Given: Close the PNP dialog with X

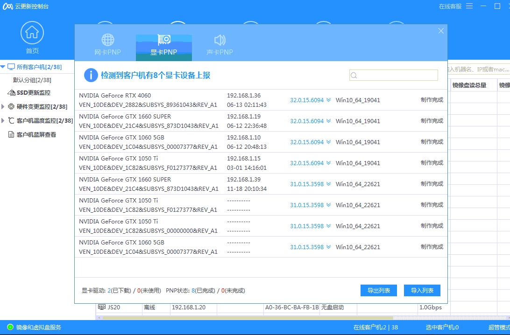Looking at the screenshot, I should click(x=441, y=31).
